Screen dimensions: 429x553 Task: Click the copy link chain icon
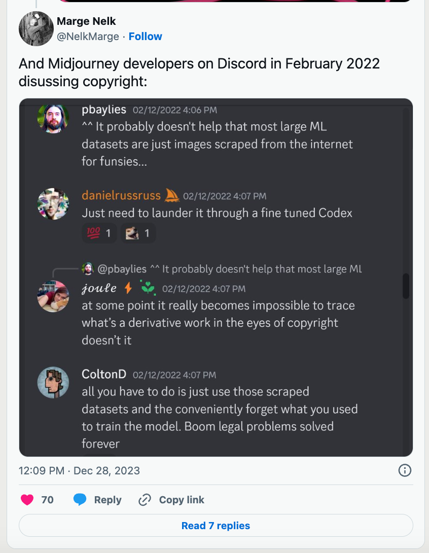[145, 500]
